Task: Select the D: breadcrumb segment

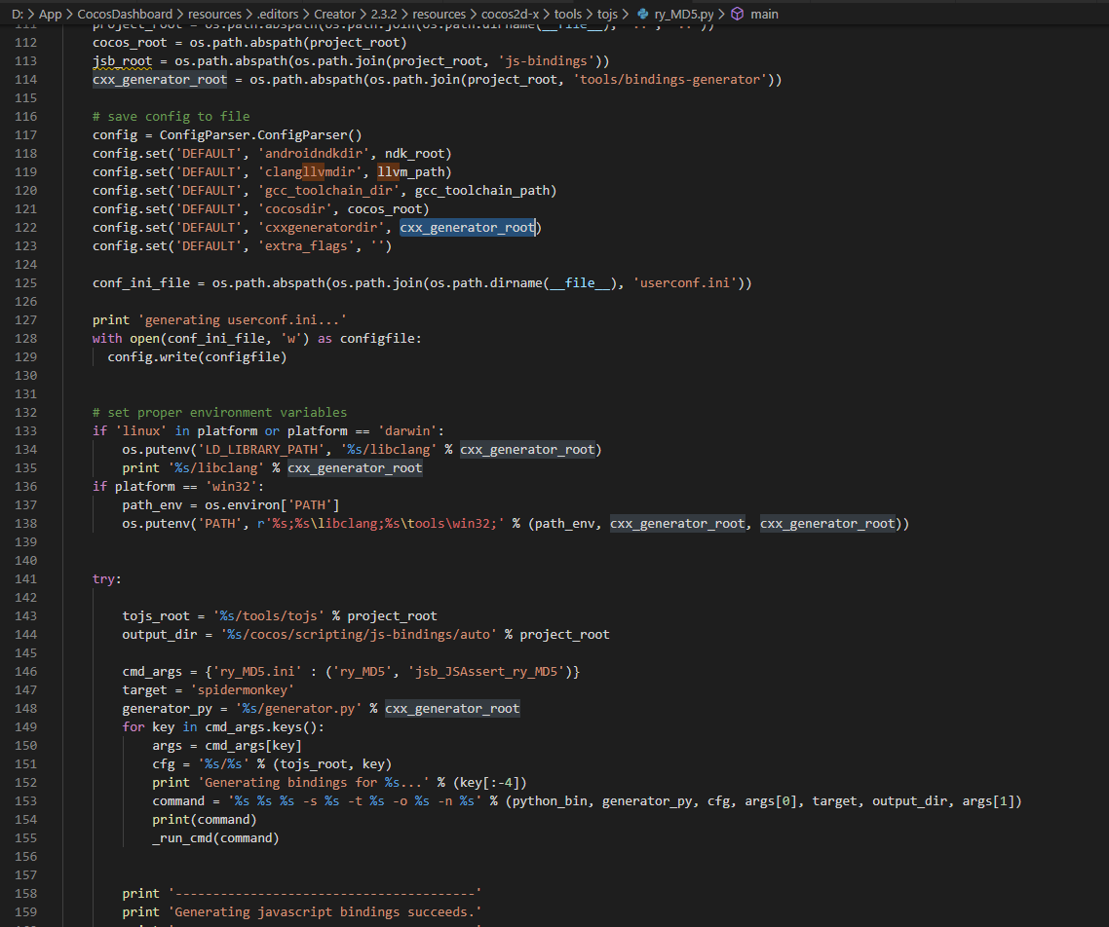Action: tap(17, 15)
